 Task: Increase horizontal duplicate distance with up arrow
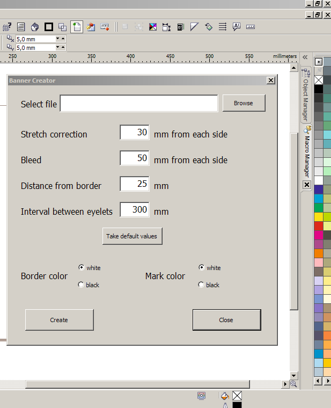click(63, 39)
